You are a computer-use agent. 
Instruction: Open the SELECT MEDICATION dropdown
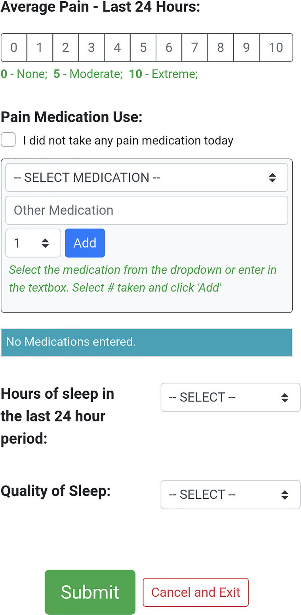147,177
